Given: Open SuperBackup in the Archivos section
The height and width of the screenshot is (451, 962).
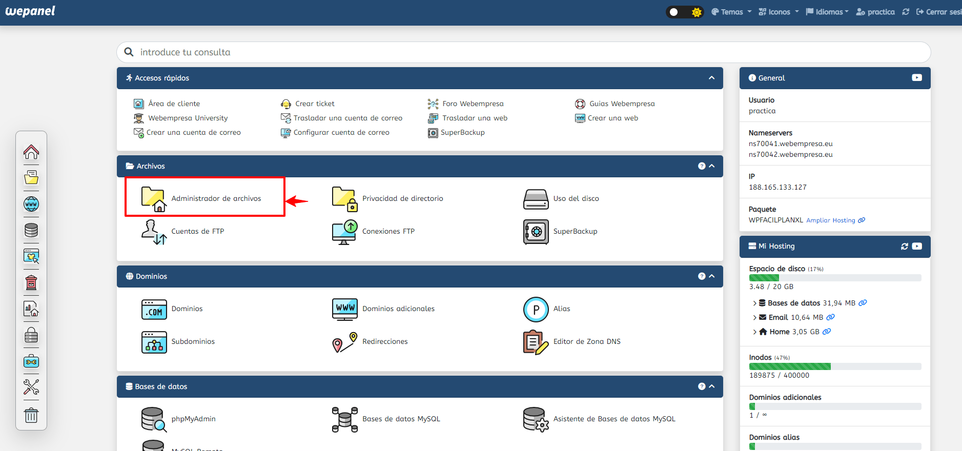Looking at the screenshot, I should coord(560,231).
